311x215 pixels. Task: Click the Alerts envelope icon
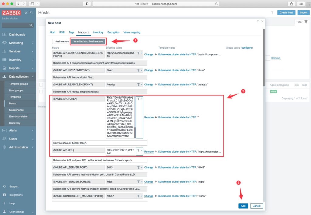(4, 130)
